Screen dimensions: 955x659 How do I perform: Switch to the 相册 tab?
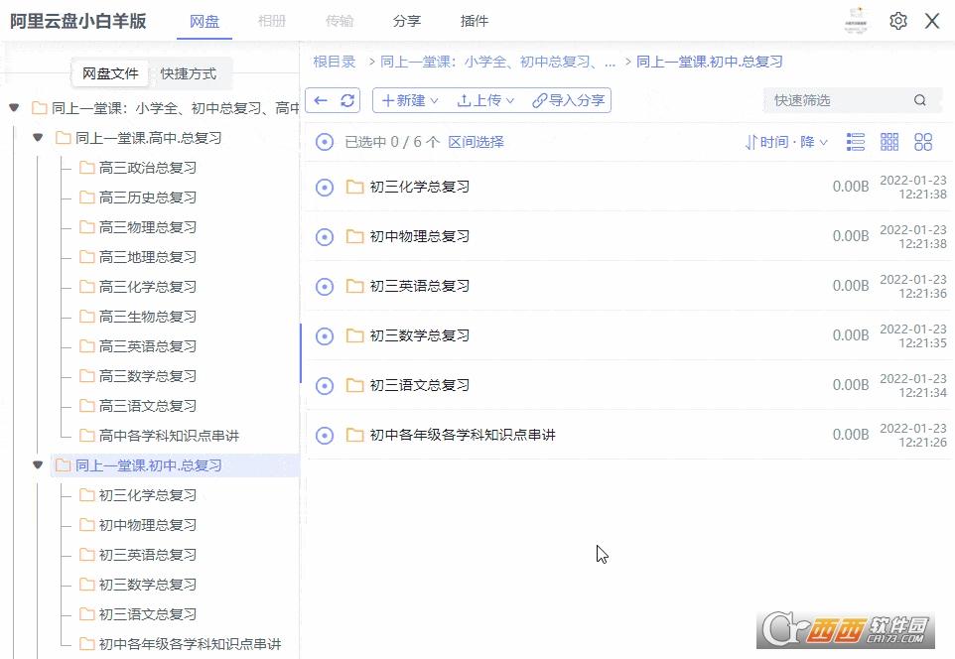272,21
